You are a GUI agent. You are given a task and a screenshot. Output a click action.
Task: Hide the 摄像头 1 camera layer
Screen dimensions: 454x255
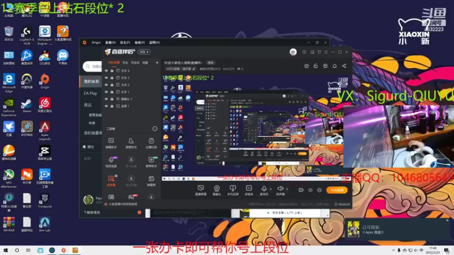(x=106, y=99)
